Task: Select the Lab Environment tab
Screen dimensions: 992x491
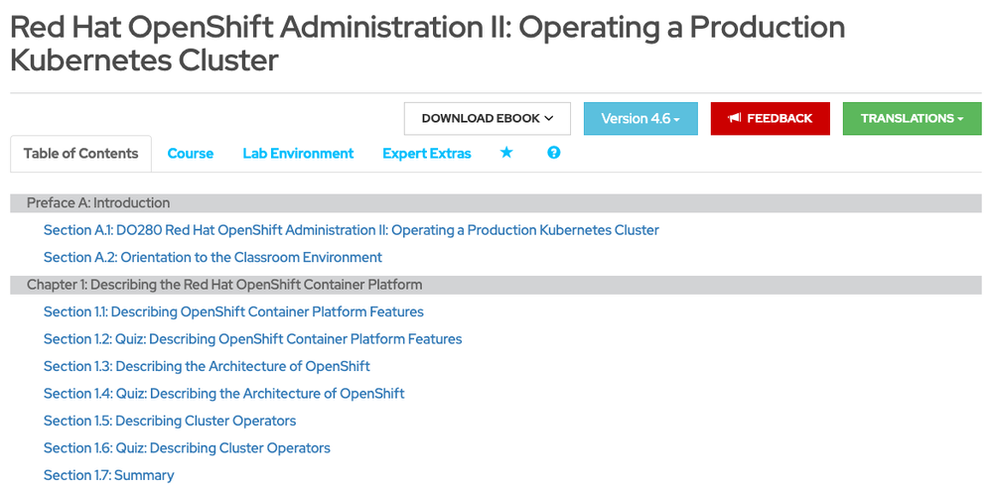Action: click(x=298, y=154)
